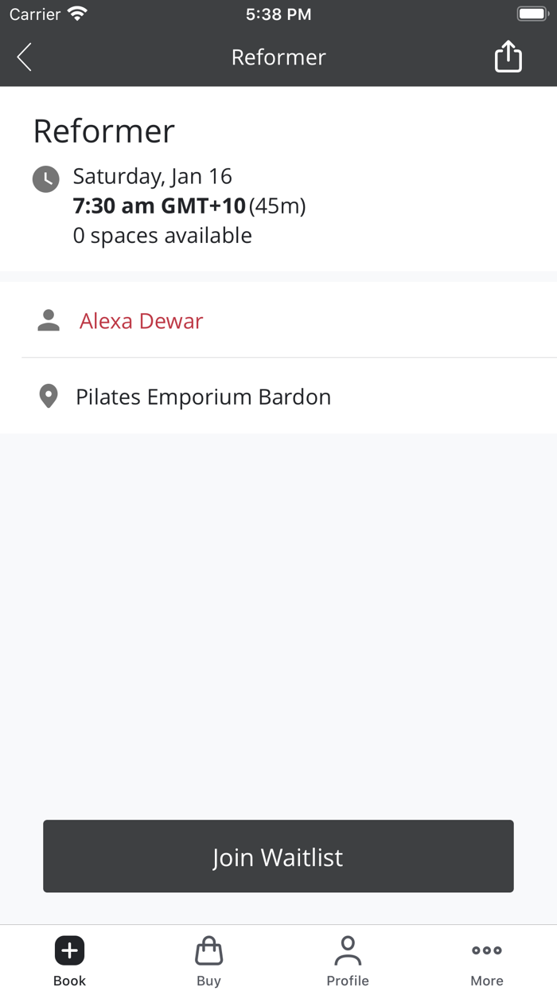Open instructor Alexa Dewar's details
This screenshot has width=557, height=991.
141,321
